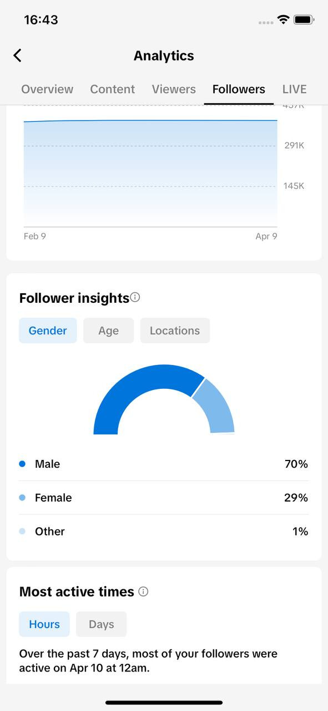Tap the followers growth line chart

150,172
